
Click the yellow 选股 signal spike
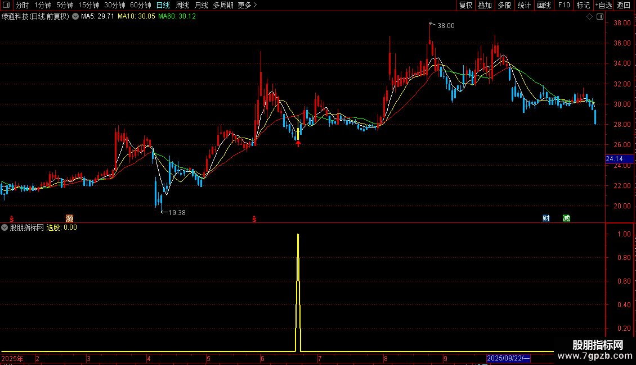[298, 292]
